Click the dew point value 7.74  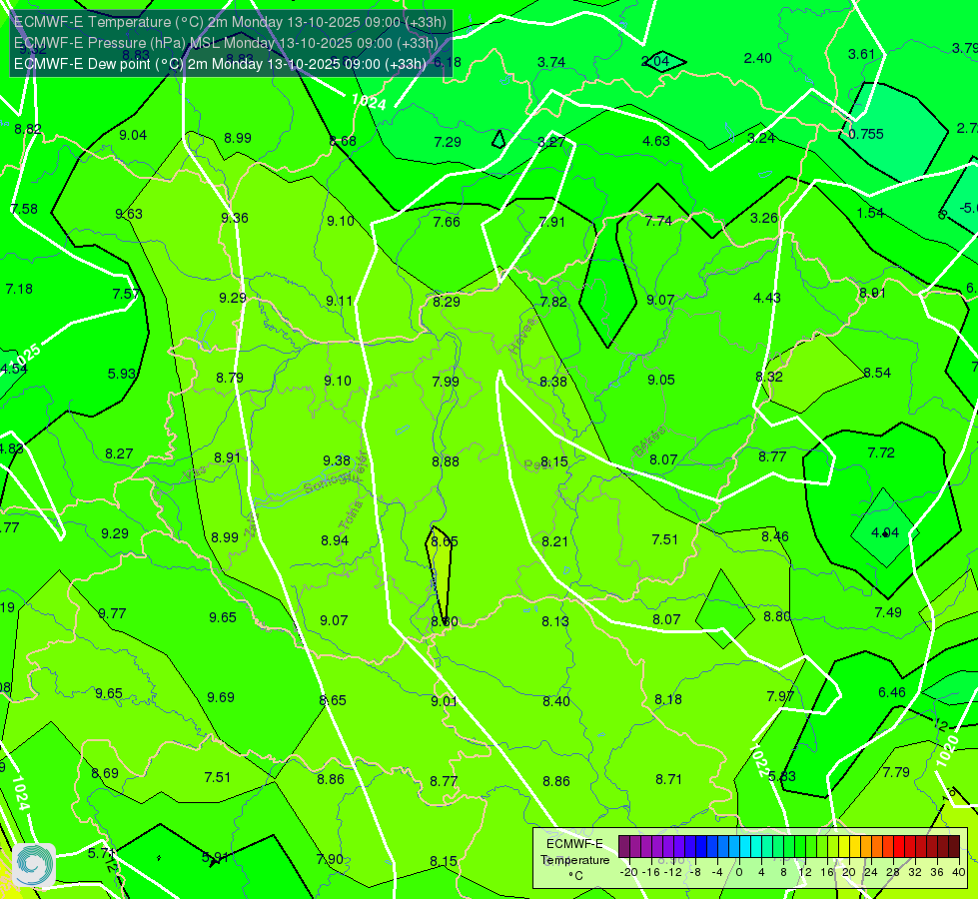[658, 222]
